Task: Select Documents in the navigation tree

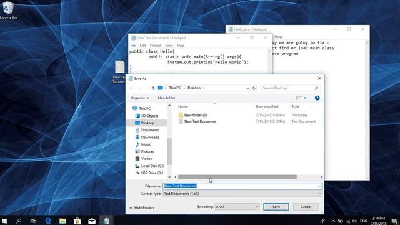Action: pos(150,130)
